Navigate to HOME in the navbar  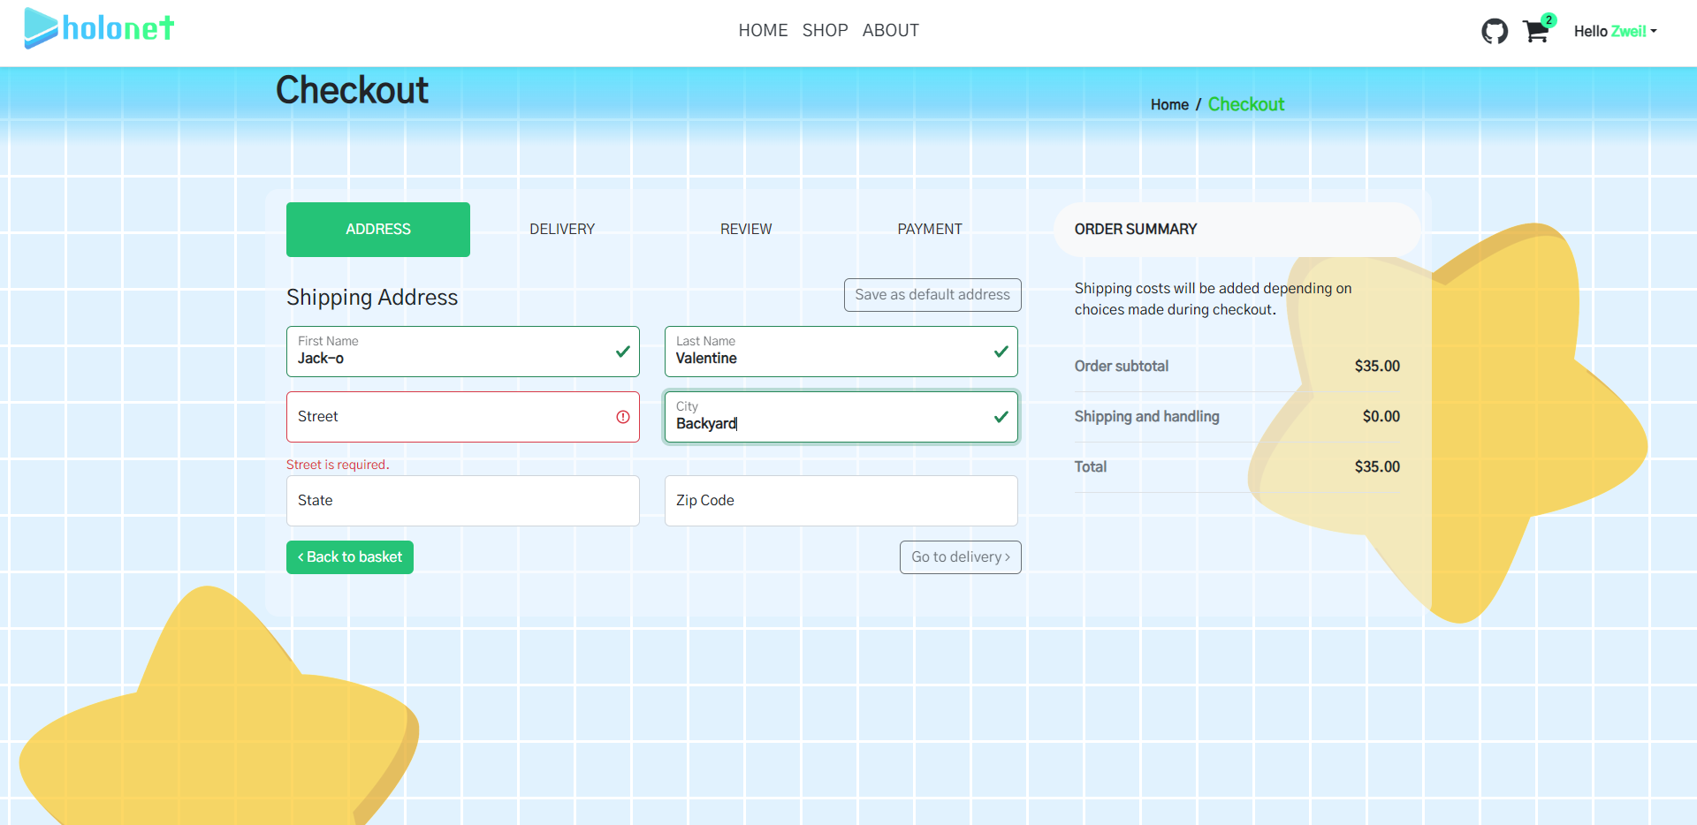point(763,30)
